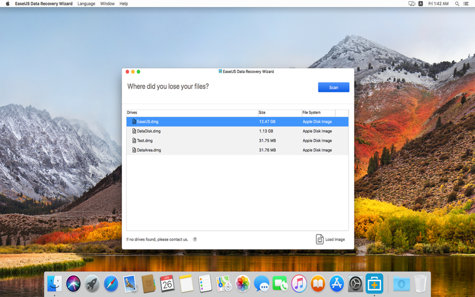Select the Test.dmg drive row
The width and height of the screenshot is (475, 297).
pos(237,141)
